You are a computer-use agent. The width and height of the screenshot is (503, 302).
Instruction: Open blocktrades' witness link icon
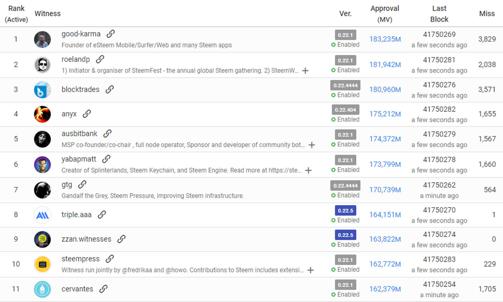click(x=110, y=89)
